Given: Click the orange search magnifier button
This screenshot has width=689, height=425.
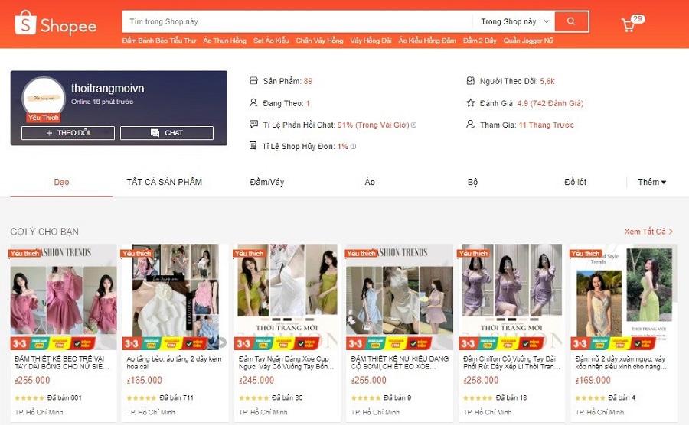Looking at the screenshot, I should click(x=571, y=21).
